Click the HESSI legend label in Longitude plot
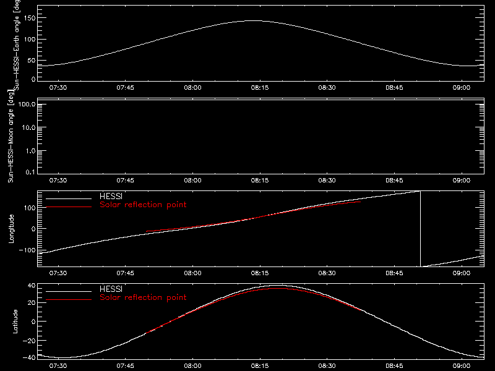 tap(111, 196)
